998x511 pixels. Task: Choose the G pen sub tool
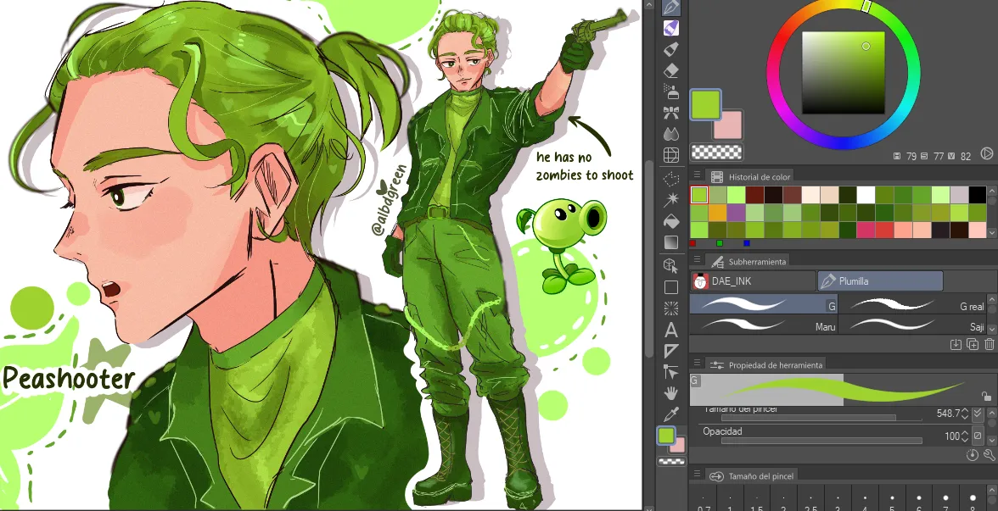pyautogui.click(x=764, y=304)
